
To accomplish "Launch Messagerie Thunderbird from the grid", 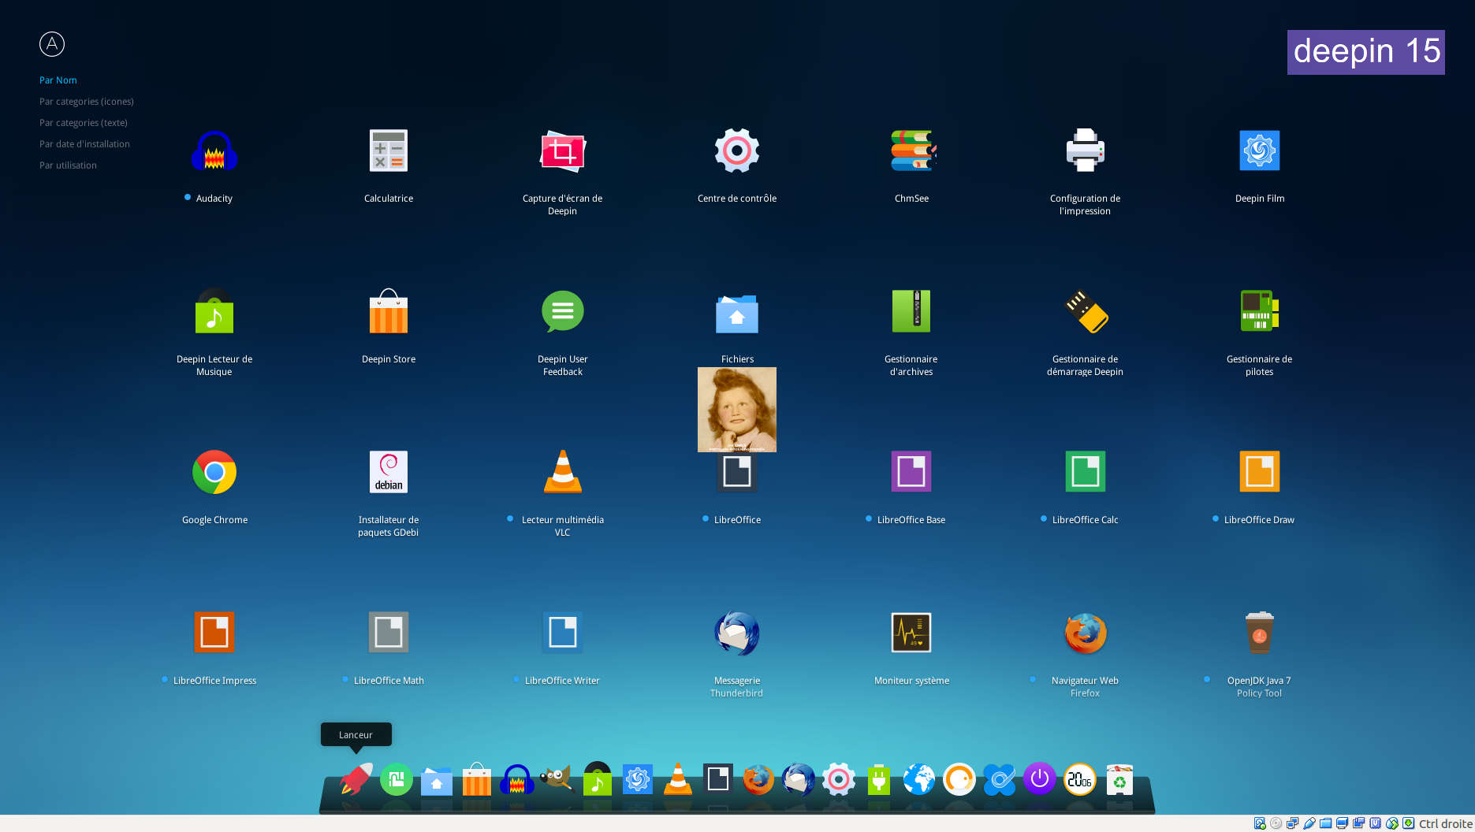I will point(737,633).
